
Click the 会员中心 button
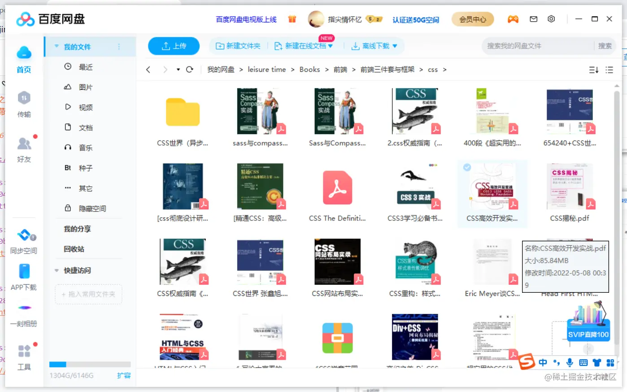472,19
